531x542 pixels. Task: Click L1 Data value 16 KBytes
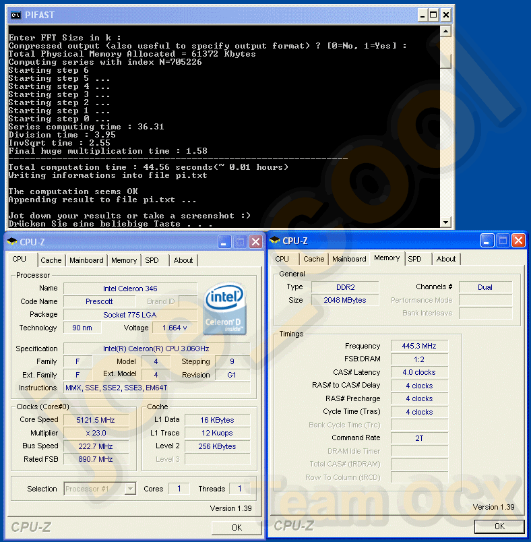(217, 420)
